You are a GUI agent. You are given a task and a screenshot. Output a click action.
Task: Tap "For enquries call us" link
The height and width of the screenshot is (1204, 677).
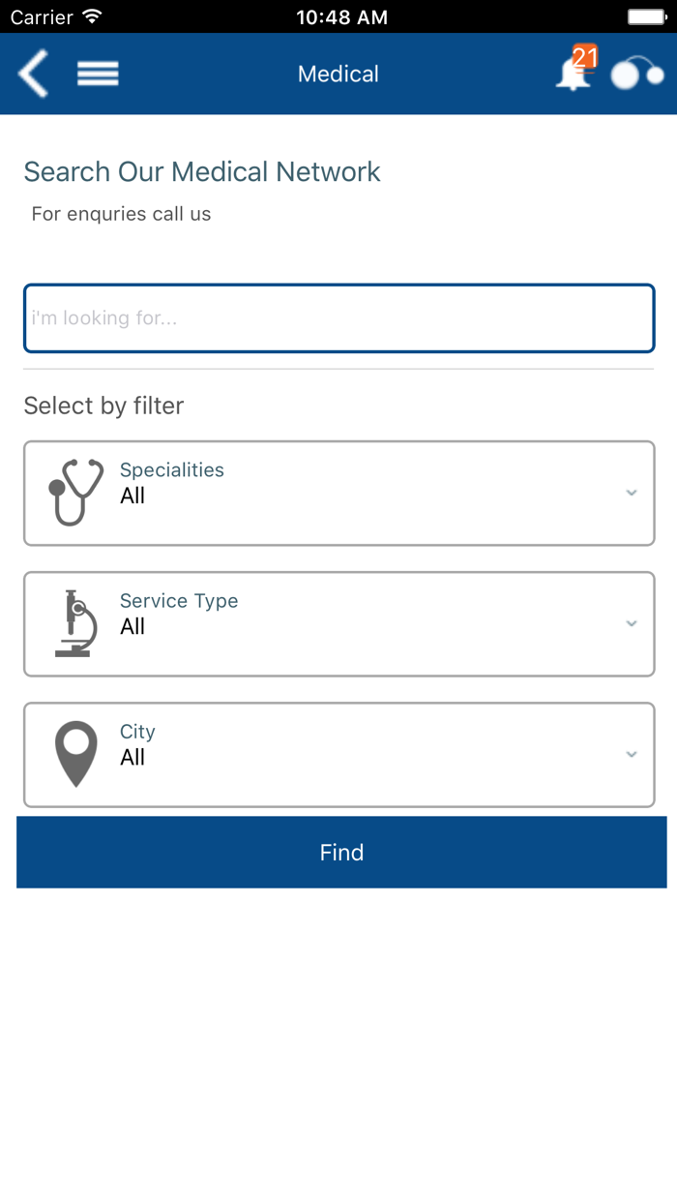pos(121,214)
